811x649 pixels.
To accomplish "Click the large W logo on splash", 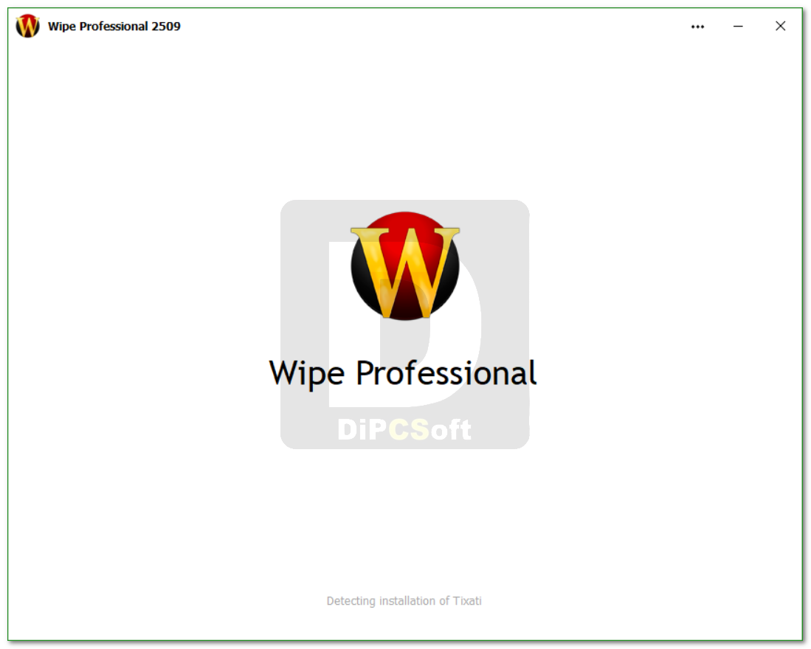I will [405, 265].
